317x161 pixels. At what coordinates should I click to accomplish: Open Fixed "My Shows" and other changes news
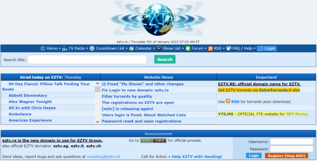pos(145,84)
